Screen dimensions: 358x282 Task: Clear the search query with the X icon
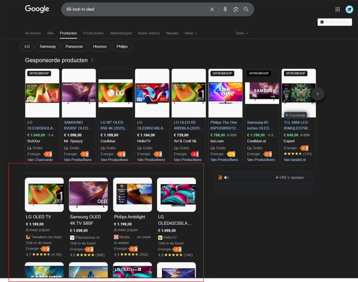212,9
